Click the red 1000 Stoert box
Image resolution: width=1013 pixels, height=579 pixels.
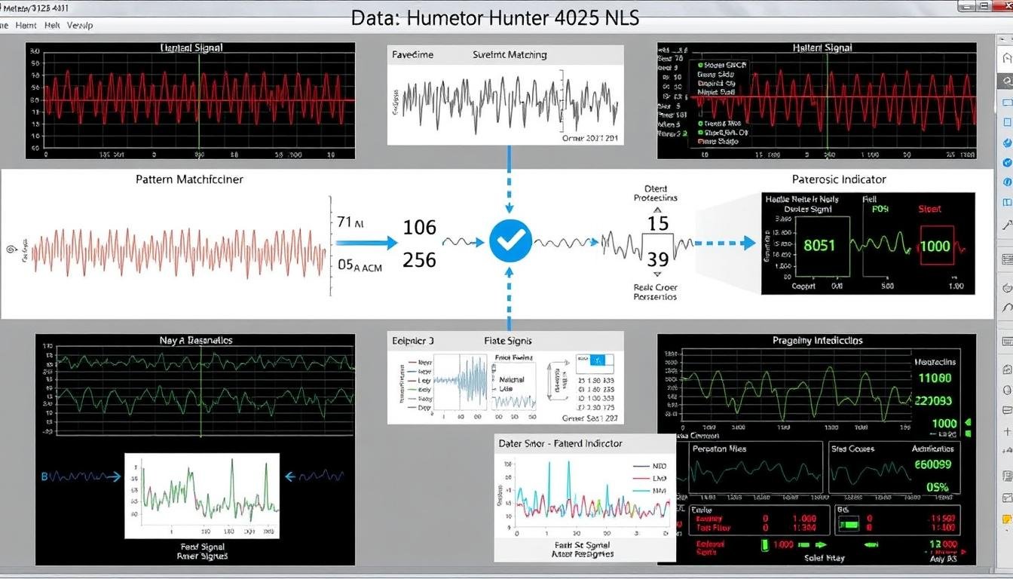[x=935, y=247]
